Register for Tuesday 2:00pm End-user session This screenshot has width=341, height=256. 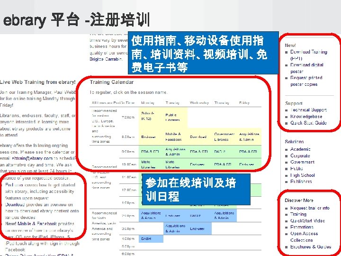pos(173,216)
